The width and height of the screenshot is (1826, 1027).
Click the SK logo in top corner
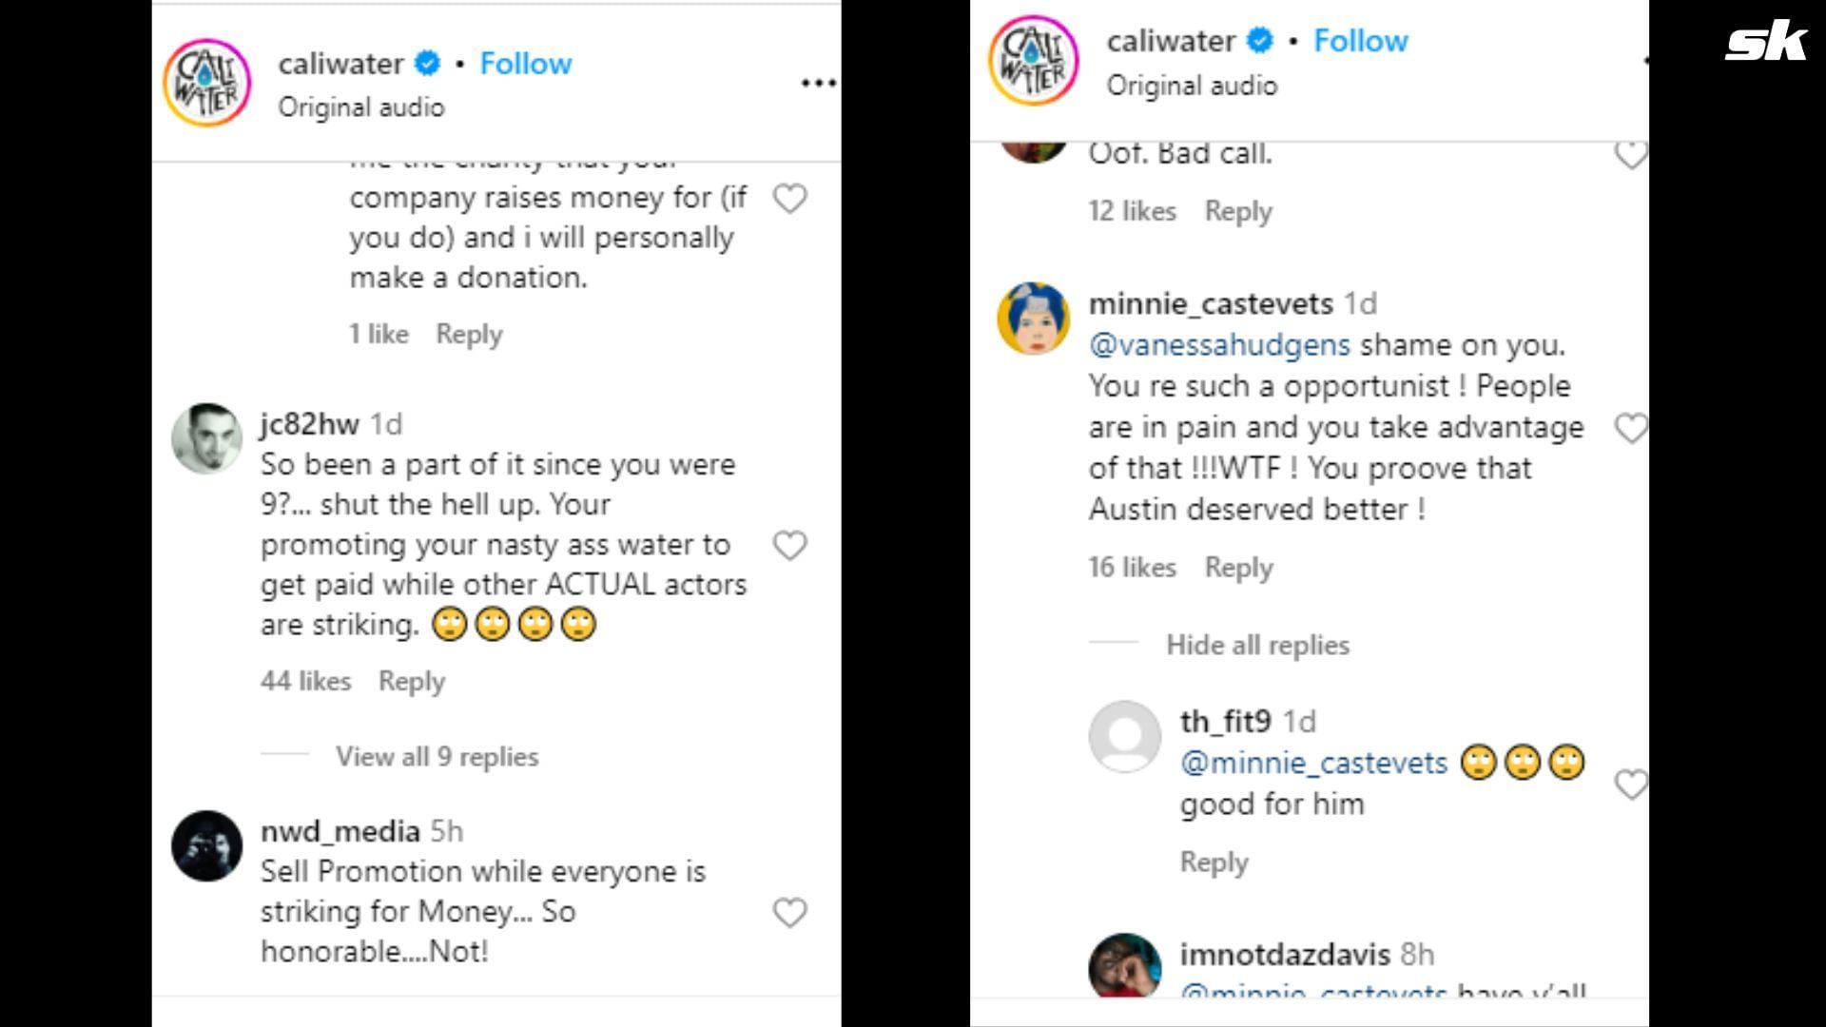pos(1765,43)
